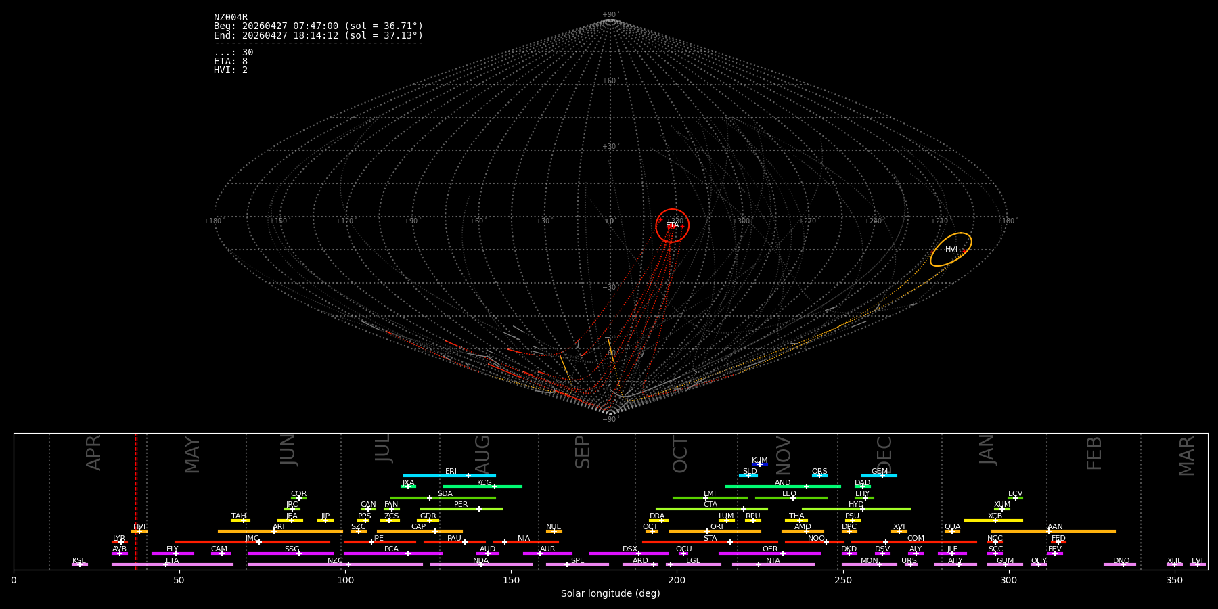
Task: Select the STA red shower bar
Action: pyautogui.click(x=710, y=542)
